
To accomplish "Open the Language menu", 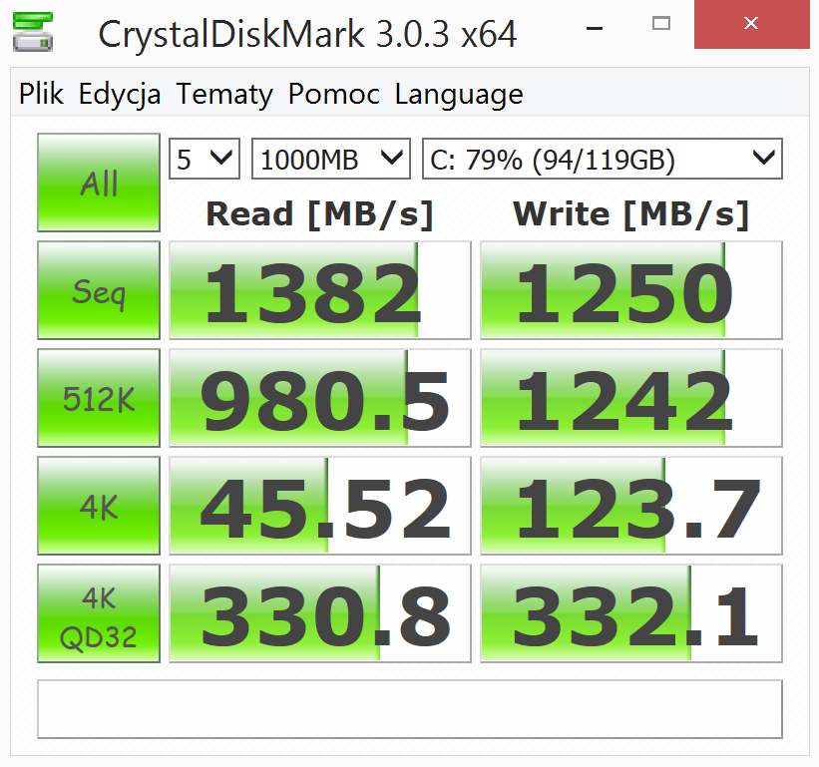I will (x=459, y=95).
